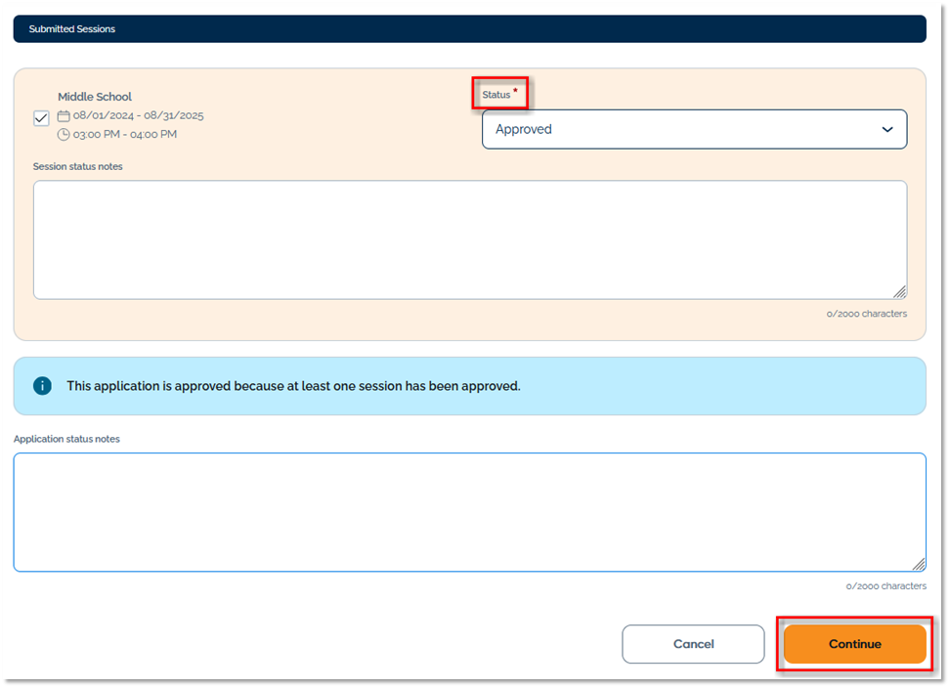Click the Status field label
This screenshot has width=950, height=688.
tap(496, 95)
